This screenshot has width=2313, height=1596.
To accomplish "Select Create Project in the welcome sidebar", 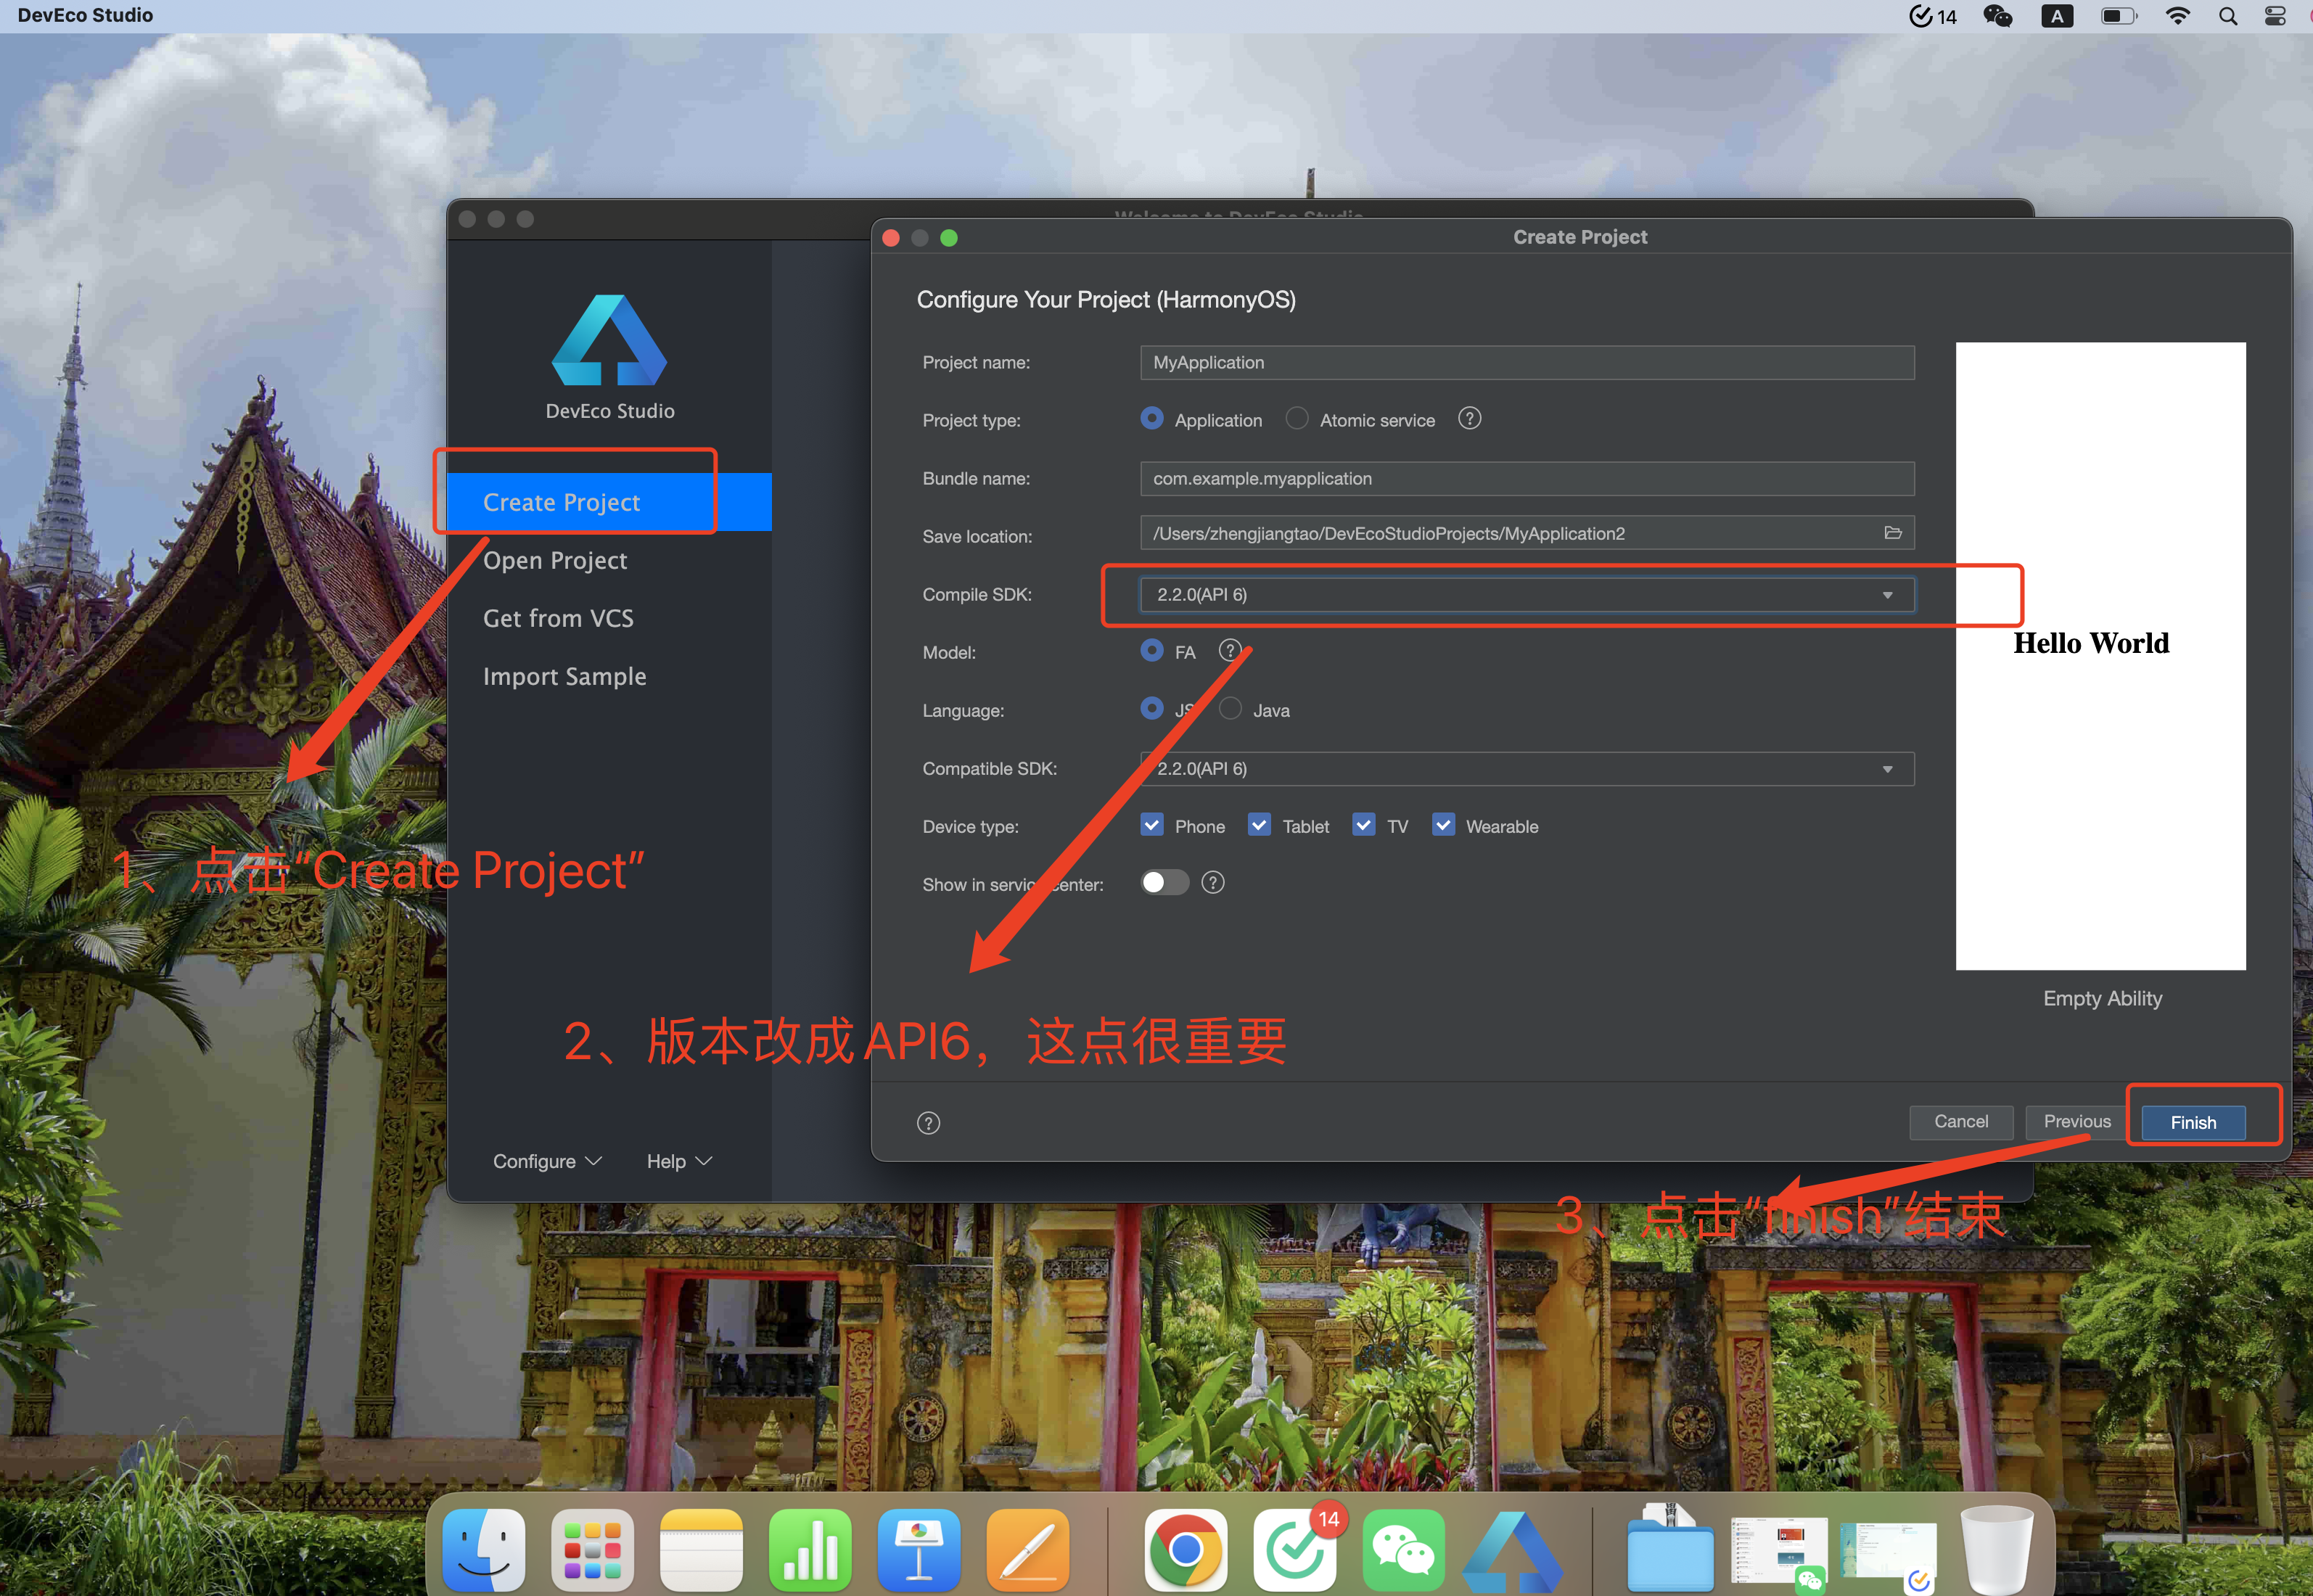I will tap(609, 502).
